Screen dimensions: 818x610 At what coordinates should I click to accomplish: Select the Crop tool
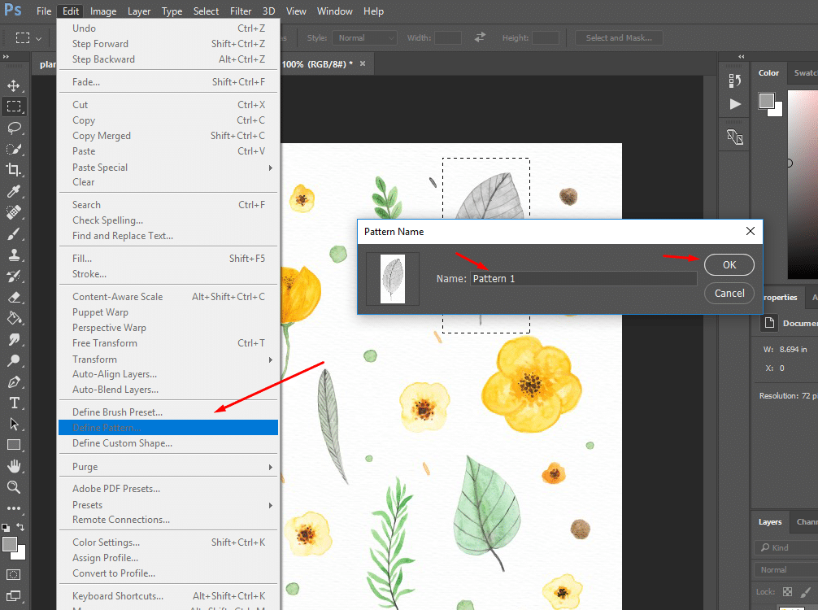coord(14,169)
